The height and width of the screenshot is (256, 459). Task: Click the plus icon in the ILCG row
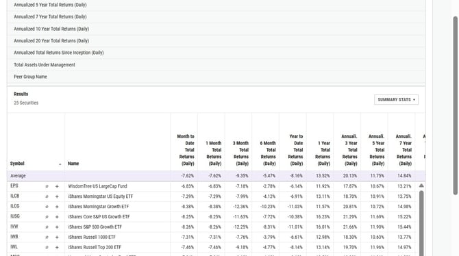(x=57, y=207)
